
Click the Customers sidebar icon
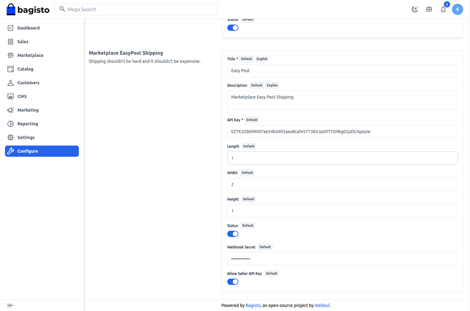click(11, 83)
